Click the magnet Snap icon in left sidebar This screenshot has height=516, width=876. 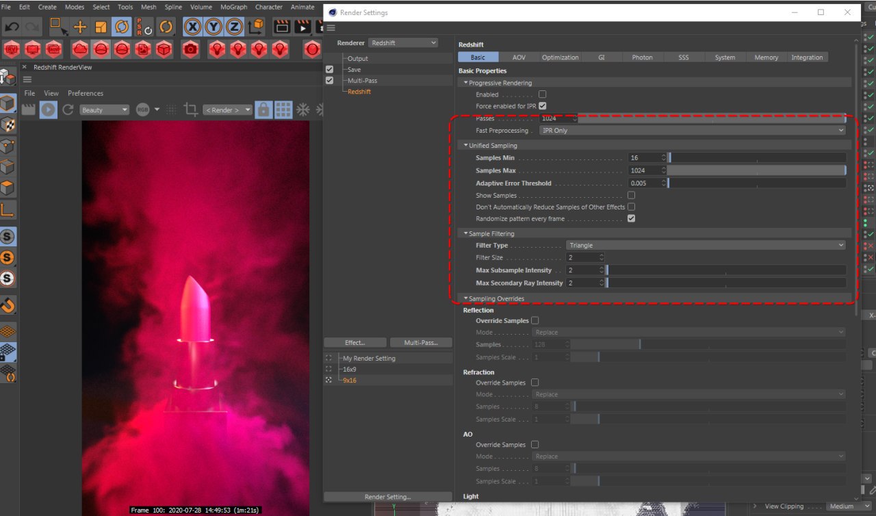point(8,304)
